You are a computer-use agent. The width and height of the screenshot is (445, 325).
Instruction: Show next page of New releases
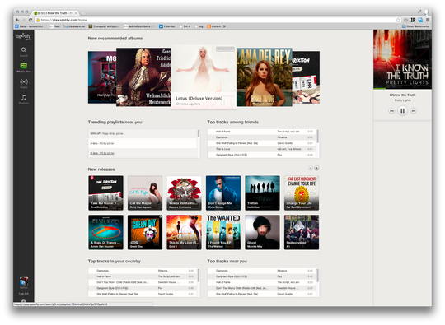tap(316, 169)
